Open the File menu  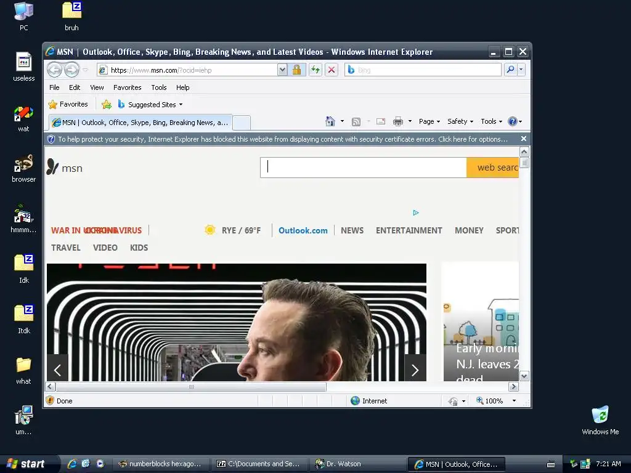coord(54,87)
